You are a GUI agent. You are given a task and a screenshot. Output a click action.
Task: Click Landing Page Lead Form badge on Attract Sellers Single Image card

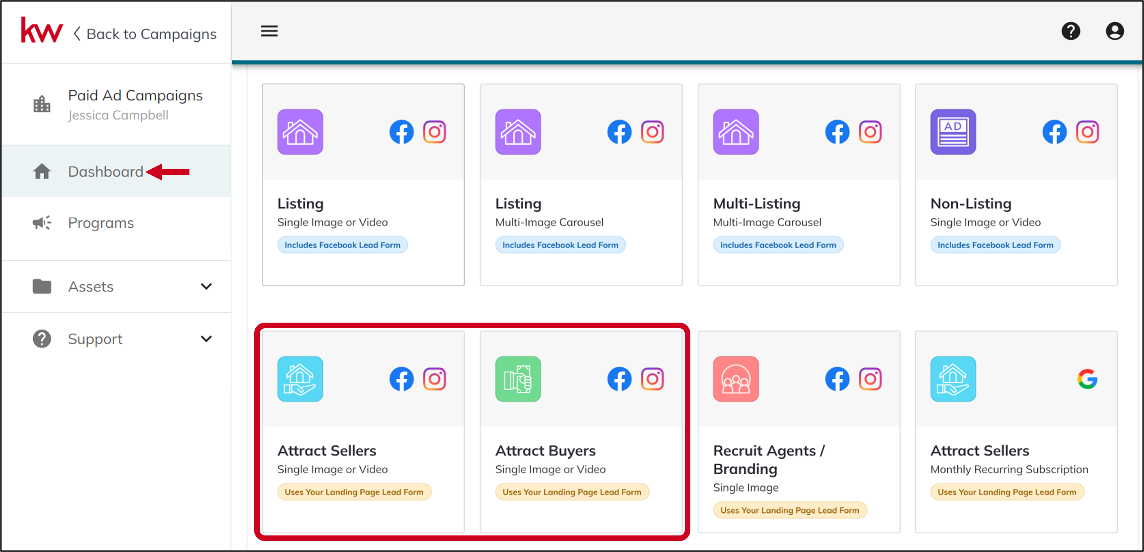[x=354, y=492]
